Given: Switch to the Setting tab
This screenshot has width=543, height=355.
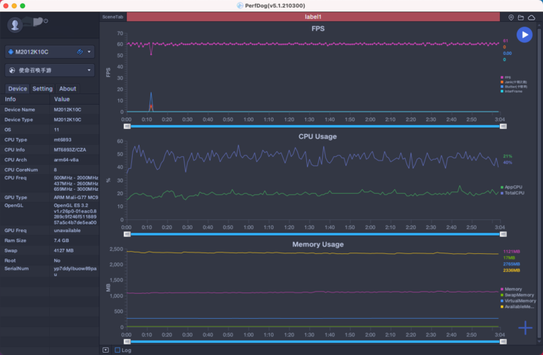Looking at the screenshot, I should [42, 88].
